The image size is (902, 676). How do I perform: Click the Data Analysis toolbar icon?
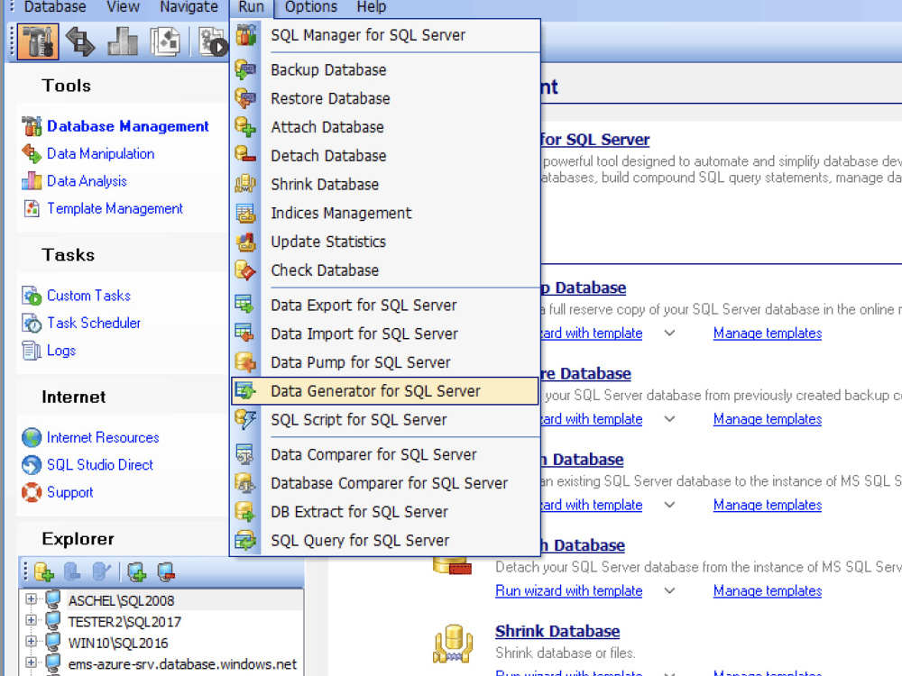pyautogui.click(x=123, y=41)
